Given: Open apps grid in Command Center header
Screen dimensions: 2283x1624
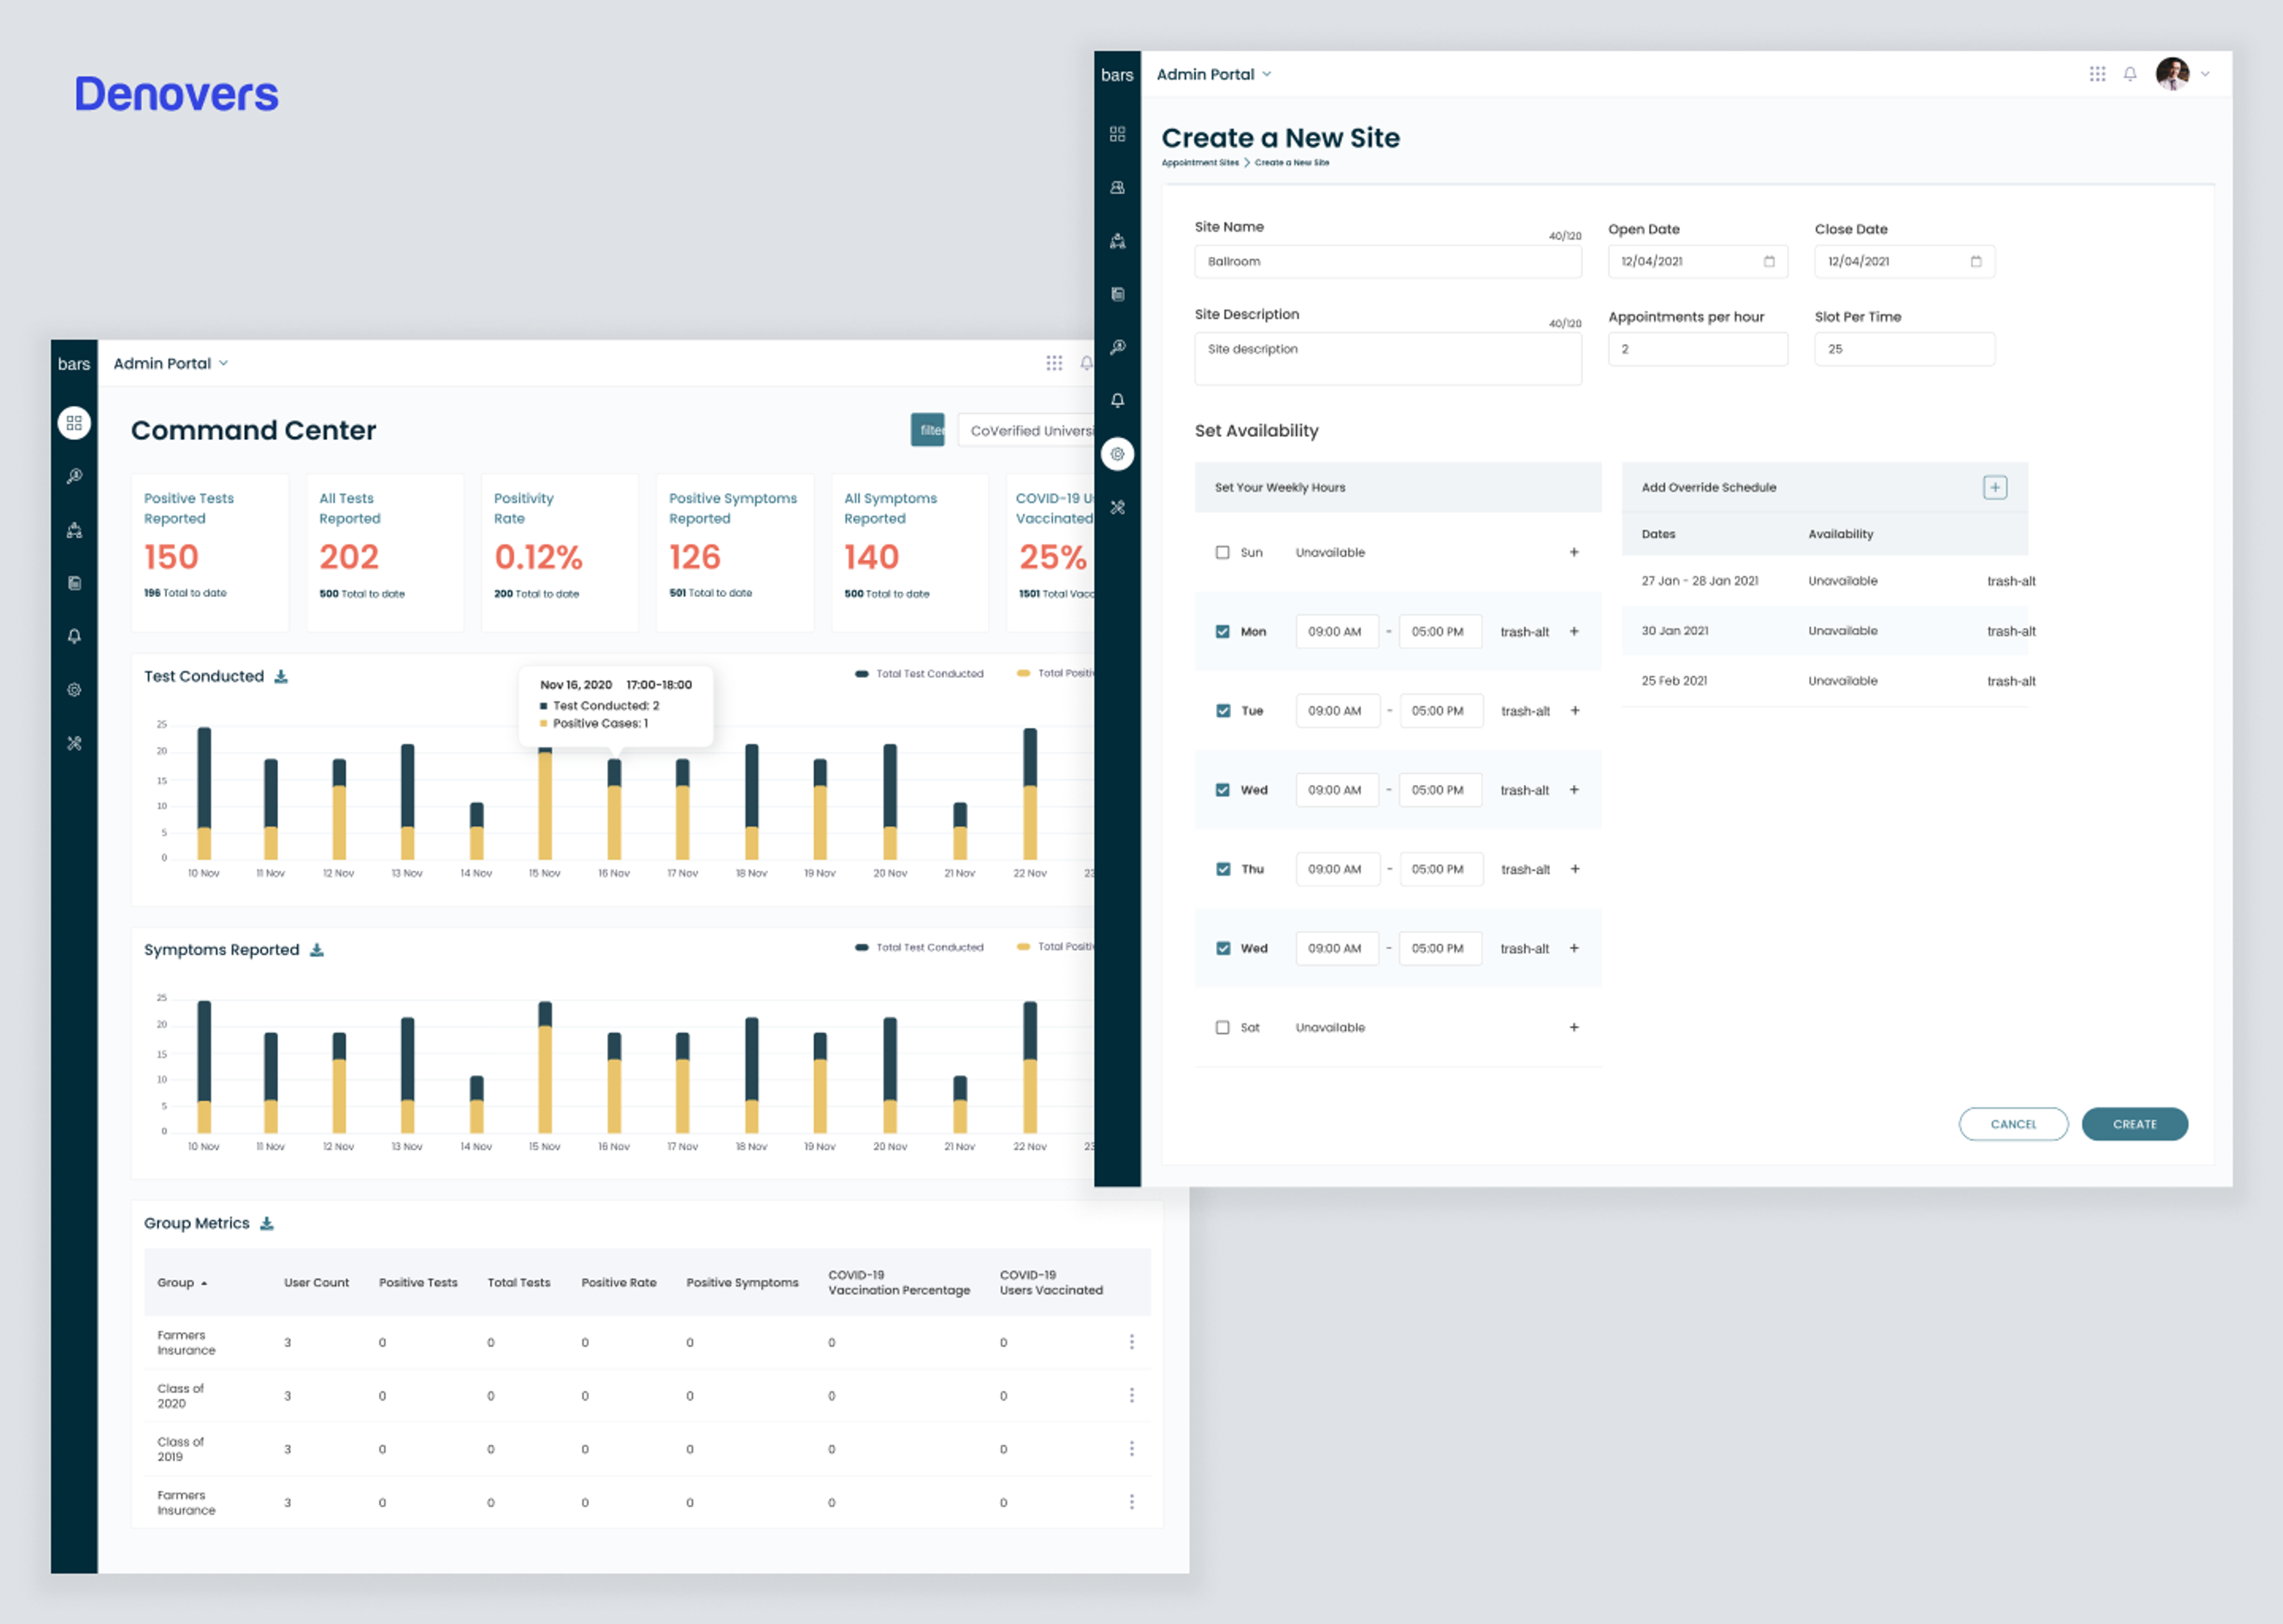Looking at the screenshot, I should (1054, 363).
